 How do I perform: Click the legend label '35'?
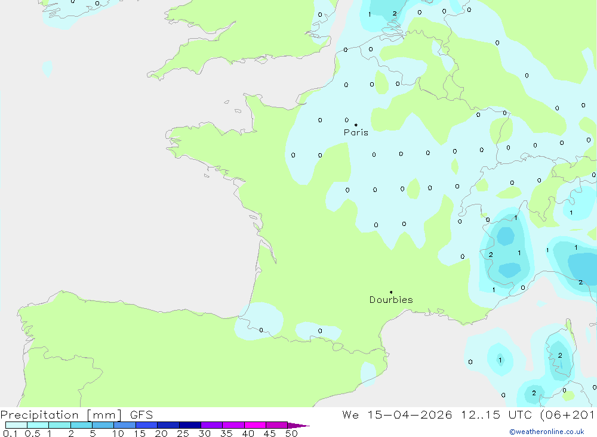click(x=226, y=433)
